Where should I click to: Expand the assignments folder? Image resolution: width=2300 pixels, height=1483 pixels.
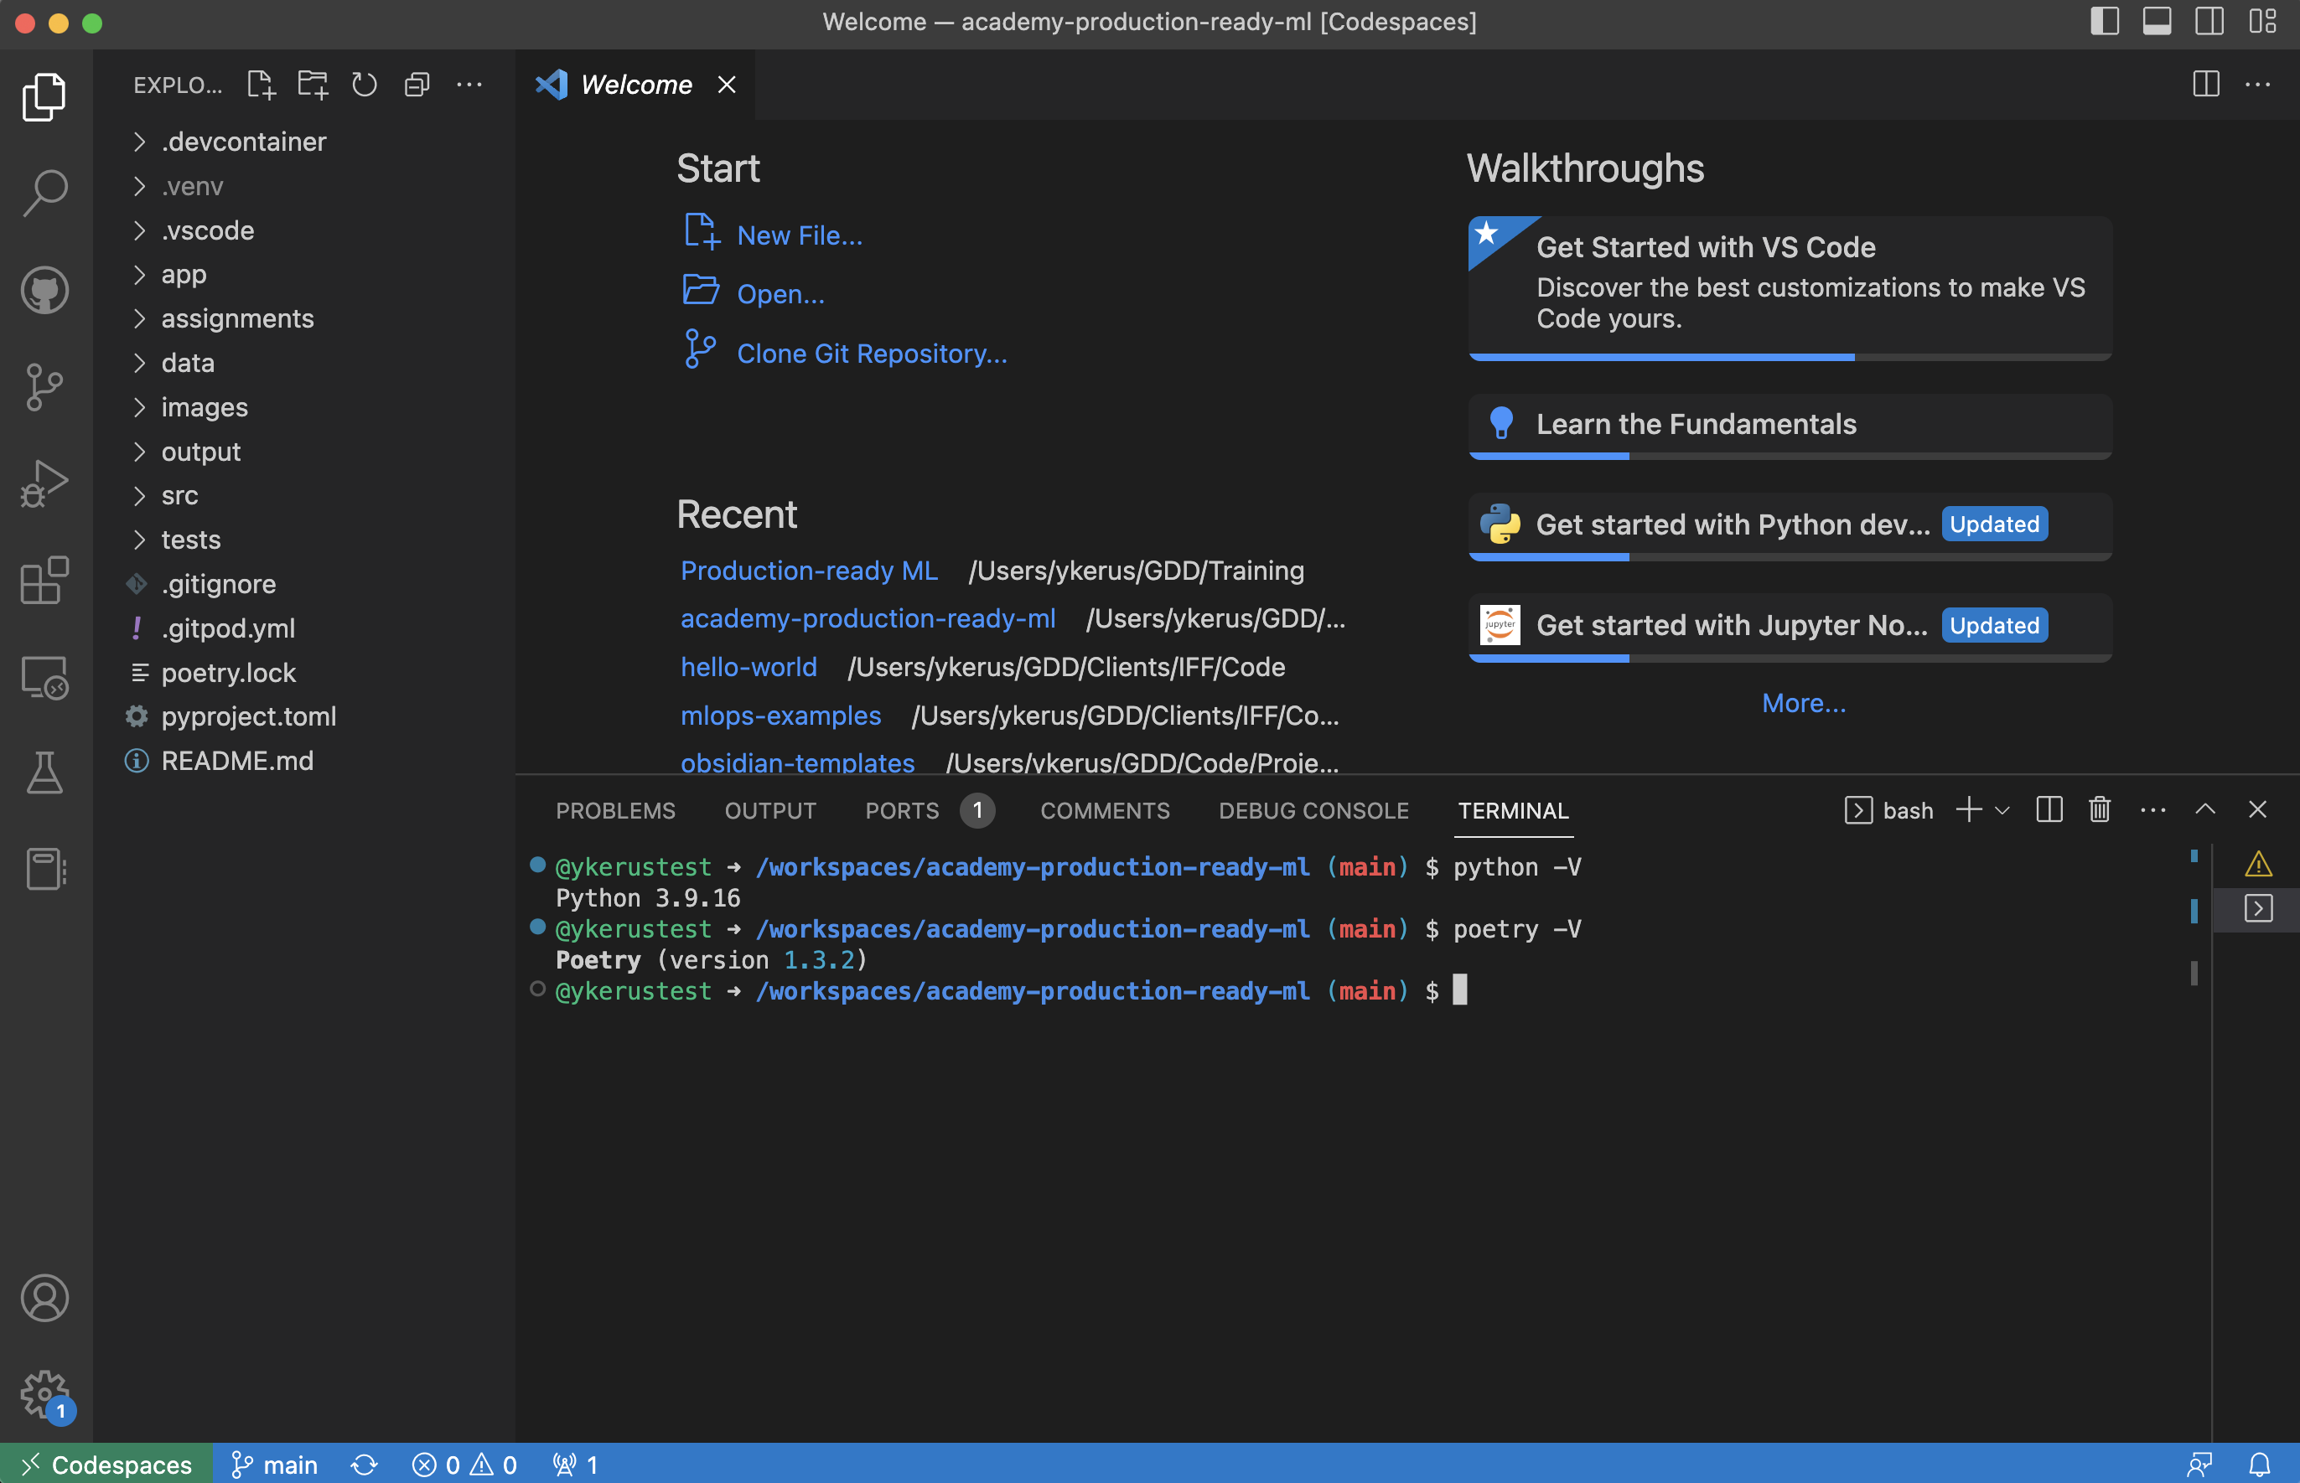(x=237, y=318)
